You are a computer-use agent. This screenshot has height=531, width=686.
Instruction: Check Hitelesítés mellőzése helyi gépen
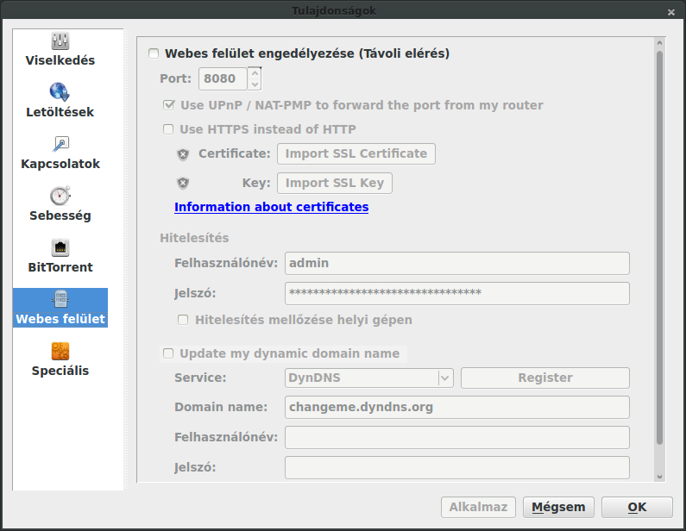183,320
